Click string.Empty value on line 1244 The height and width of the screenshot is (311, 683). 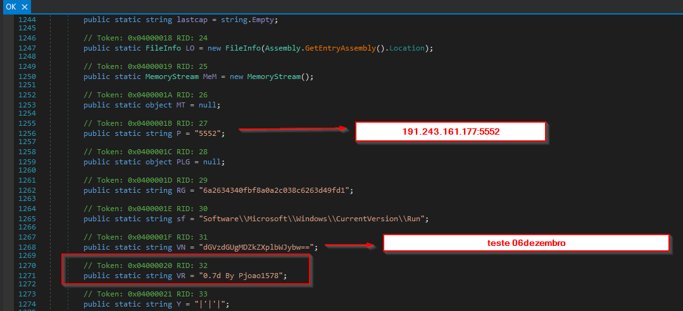click(x=246, y=20)
